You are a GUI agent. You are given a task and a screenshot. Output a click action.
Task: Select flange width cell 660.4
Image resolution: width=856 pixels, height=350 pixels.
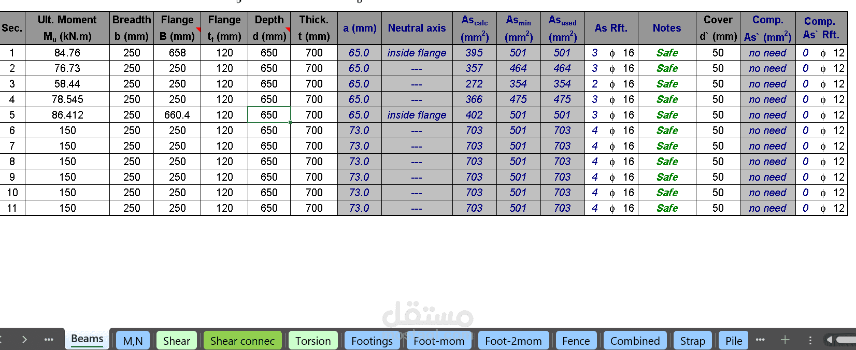(177, 115)
